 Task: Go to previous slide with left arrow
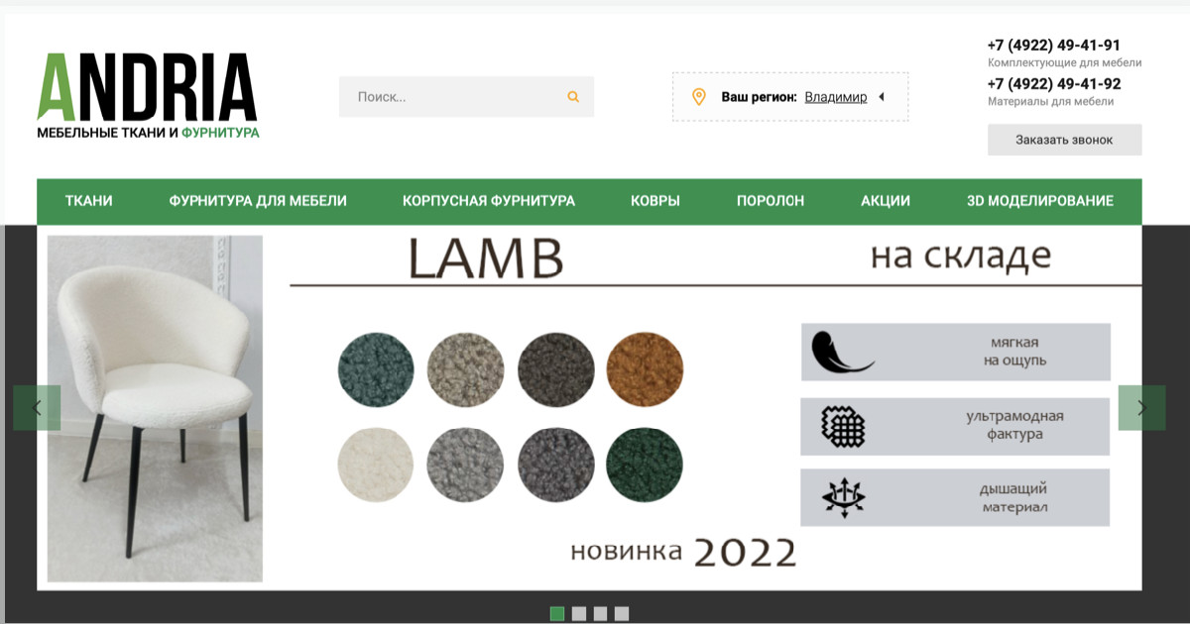point(37,407)
